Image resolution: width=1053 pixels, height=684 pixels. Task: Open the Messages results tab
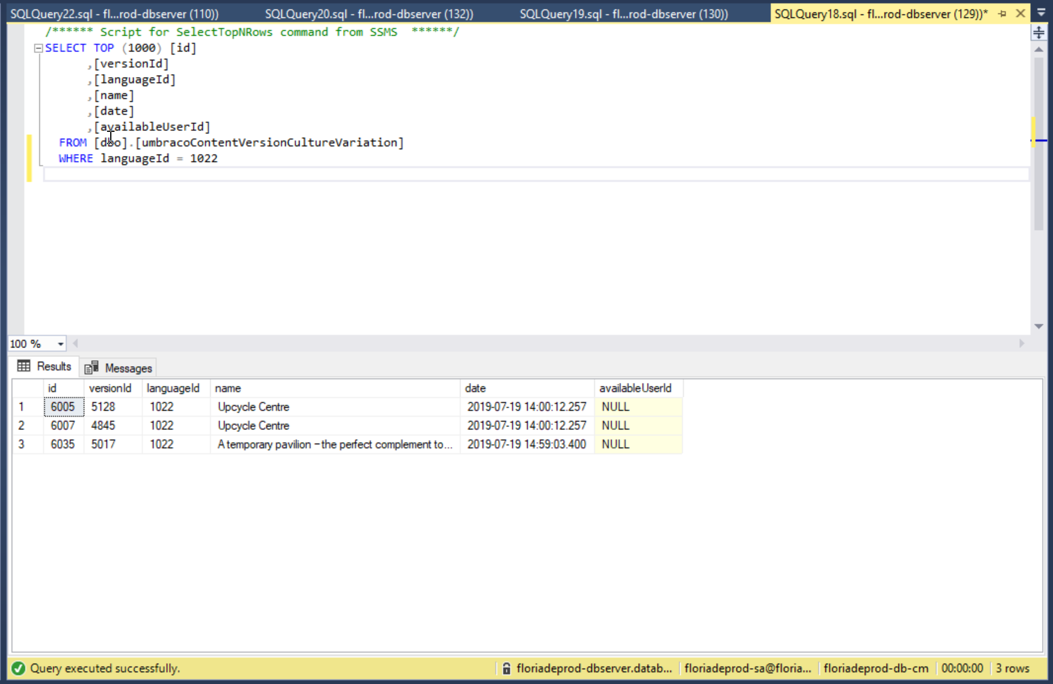click(x=128, y=367)
